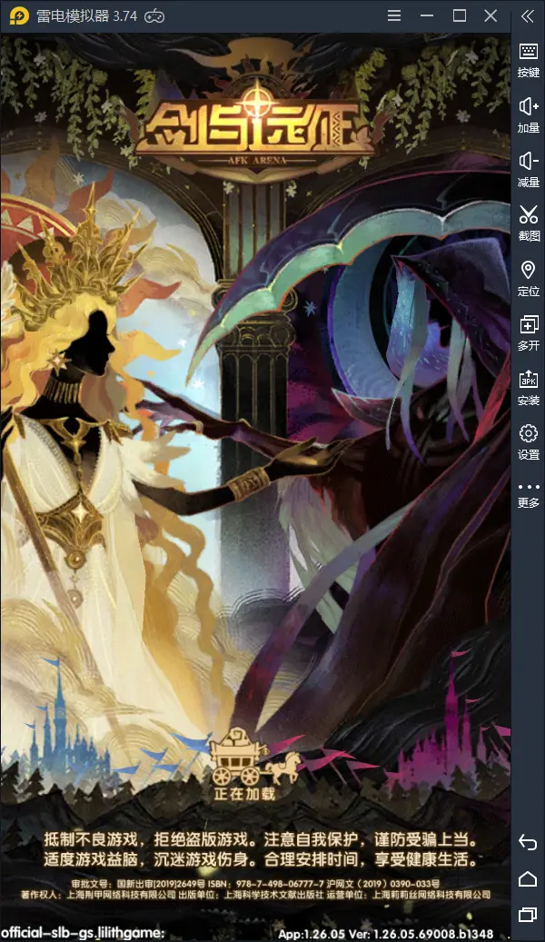Image resolution: width=545 pixels, height=942 pixels.
Task: Open Android recent apps button
Action: coord(528,915)
